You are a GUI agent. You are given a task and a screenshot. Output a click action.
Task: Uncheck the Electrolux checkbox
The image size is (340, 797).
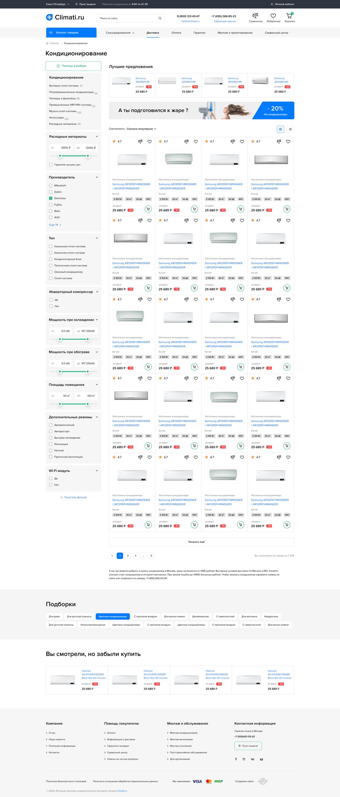pos(51,198)
